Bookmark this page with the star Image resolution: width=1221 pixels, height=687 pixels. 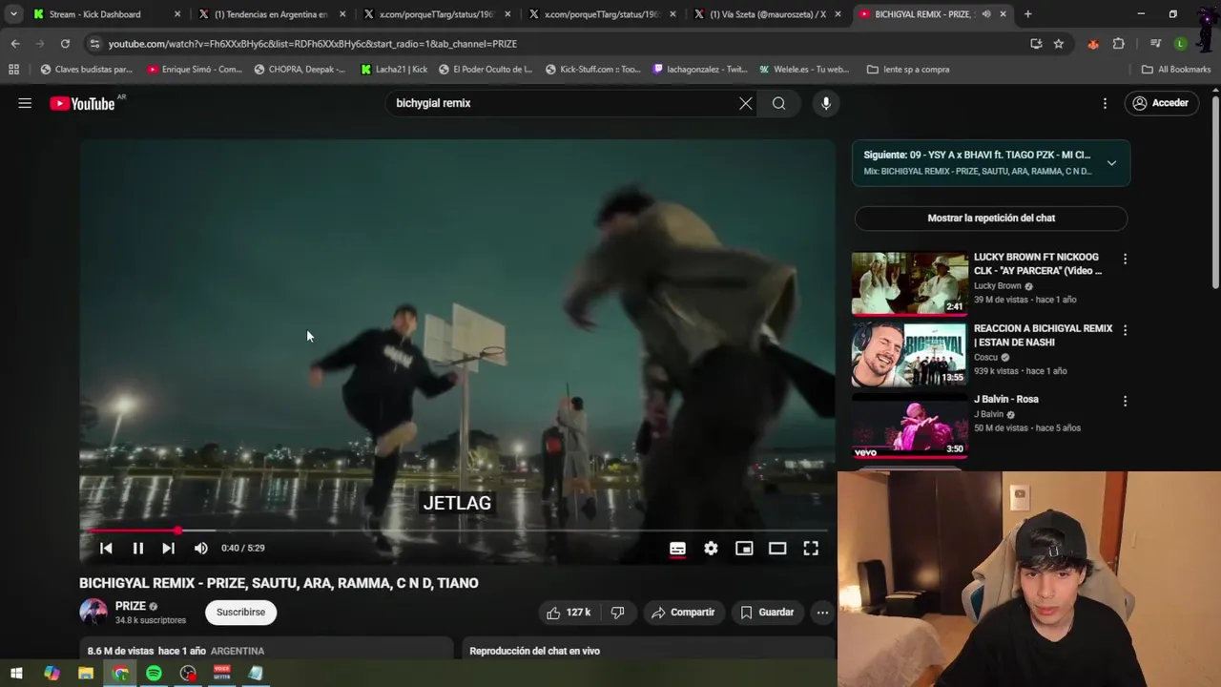coord(1059,44)
